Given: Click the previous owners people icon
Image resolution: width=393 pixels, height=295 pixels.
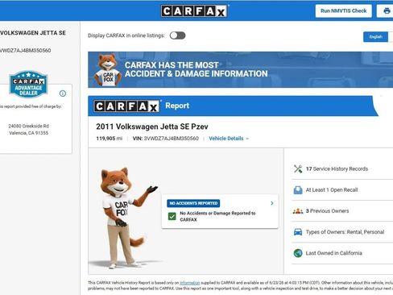Looking at the screenshot, I should point(298,211).
